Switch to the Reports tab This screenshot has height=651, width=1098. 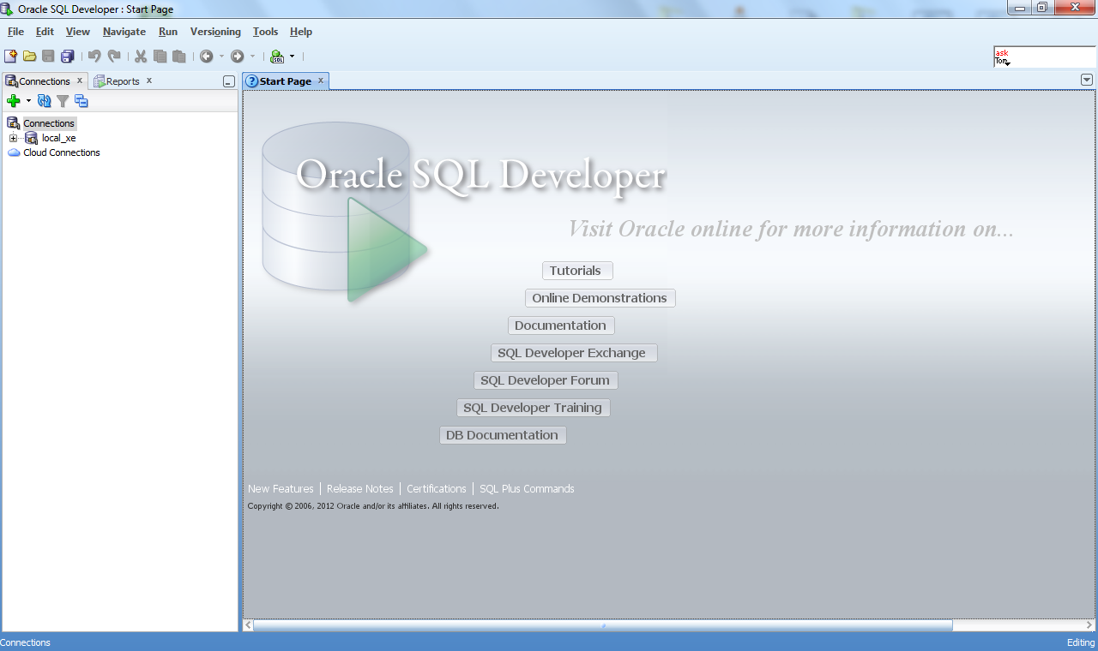click(123, 81)
